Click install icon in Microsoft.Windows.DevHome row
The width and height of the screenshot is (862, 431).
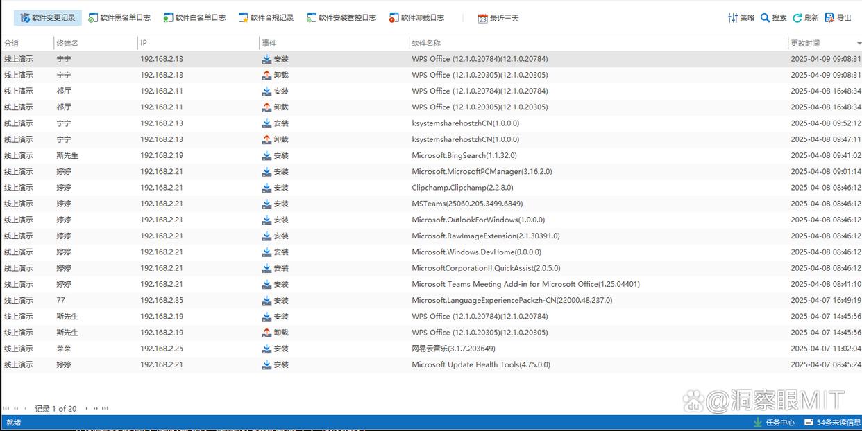[x=267, y=252]
